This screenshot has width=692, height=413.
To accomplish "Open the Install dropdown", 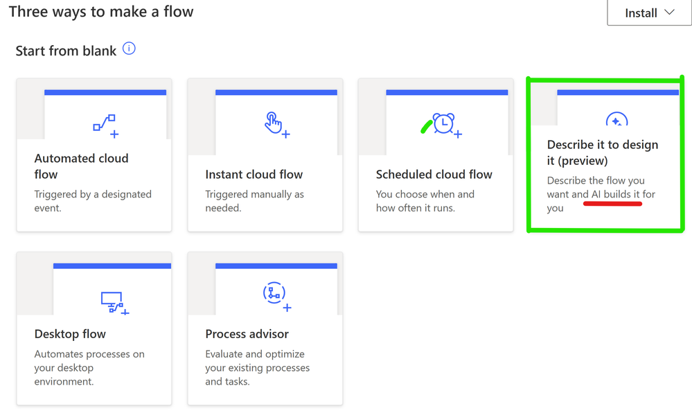I will point(649,12).
